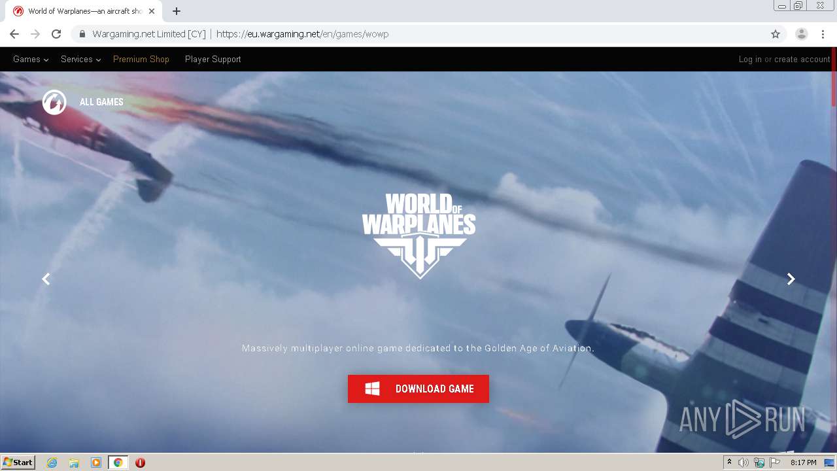View site security padlock info

point(82,34)
